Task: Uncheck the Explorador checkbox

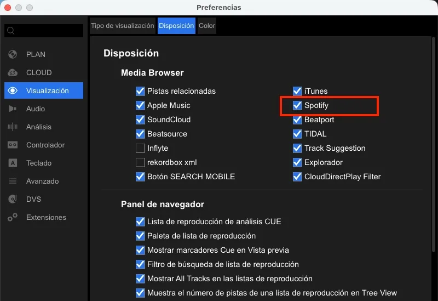Action: pyautogui.click(x=297, y=162)
